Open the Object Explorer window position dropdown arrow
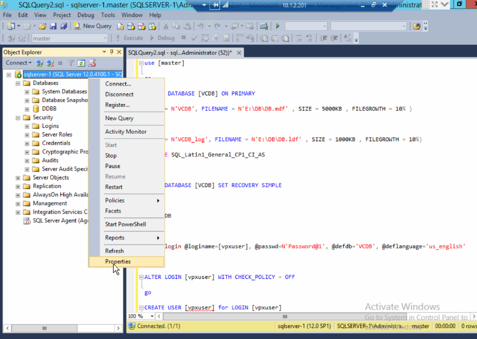Viewport: 477px width, 339px height. click(104, 52)
